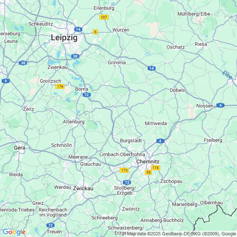237x237 pixels.
Task: Select the Zwickau city label
Action: [x=83, y=188]
